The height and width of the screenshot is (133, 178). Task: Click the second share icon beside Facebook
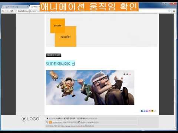(145, 111)
